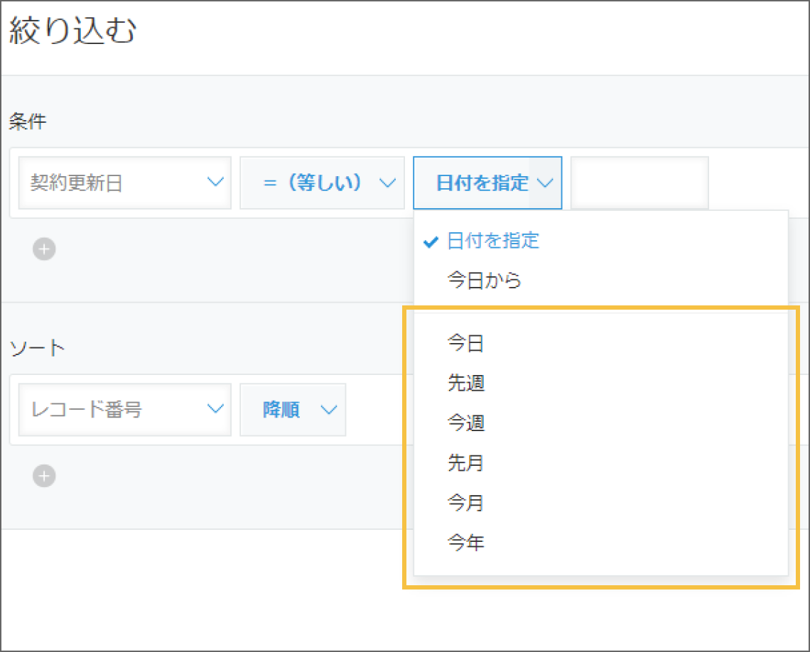Select 今月 in the list
Viewport: 810px width, 652px height.
[466, 503]
